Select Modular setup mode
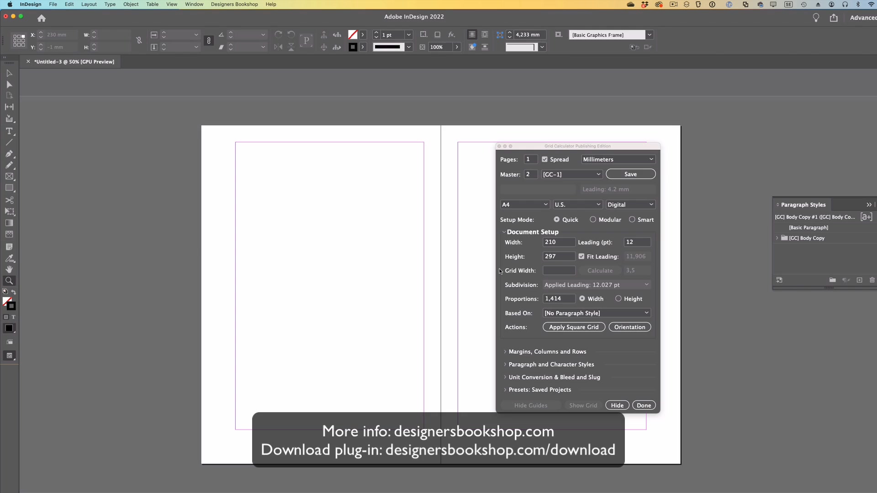The height and width of the screenshot is (493, 877). [x=593, y=220]
